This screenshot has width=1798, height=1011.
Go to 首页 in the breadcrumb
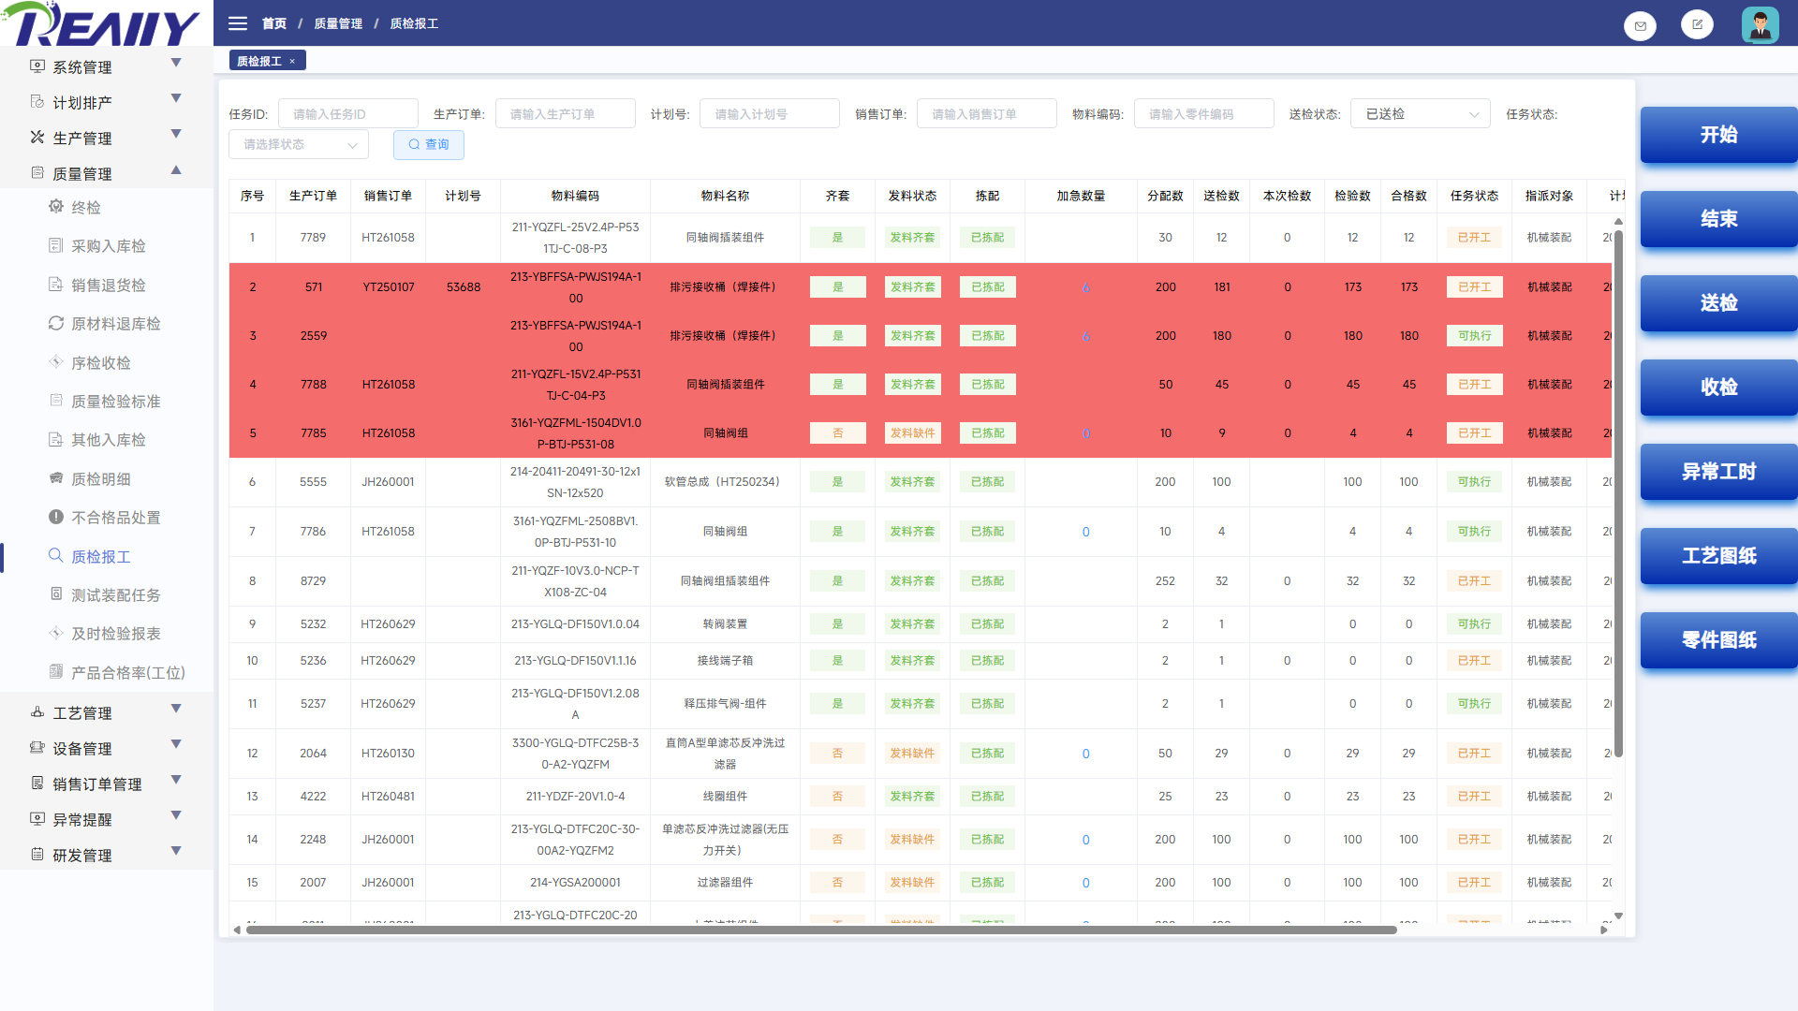(x=274, y=23)
